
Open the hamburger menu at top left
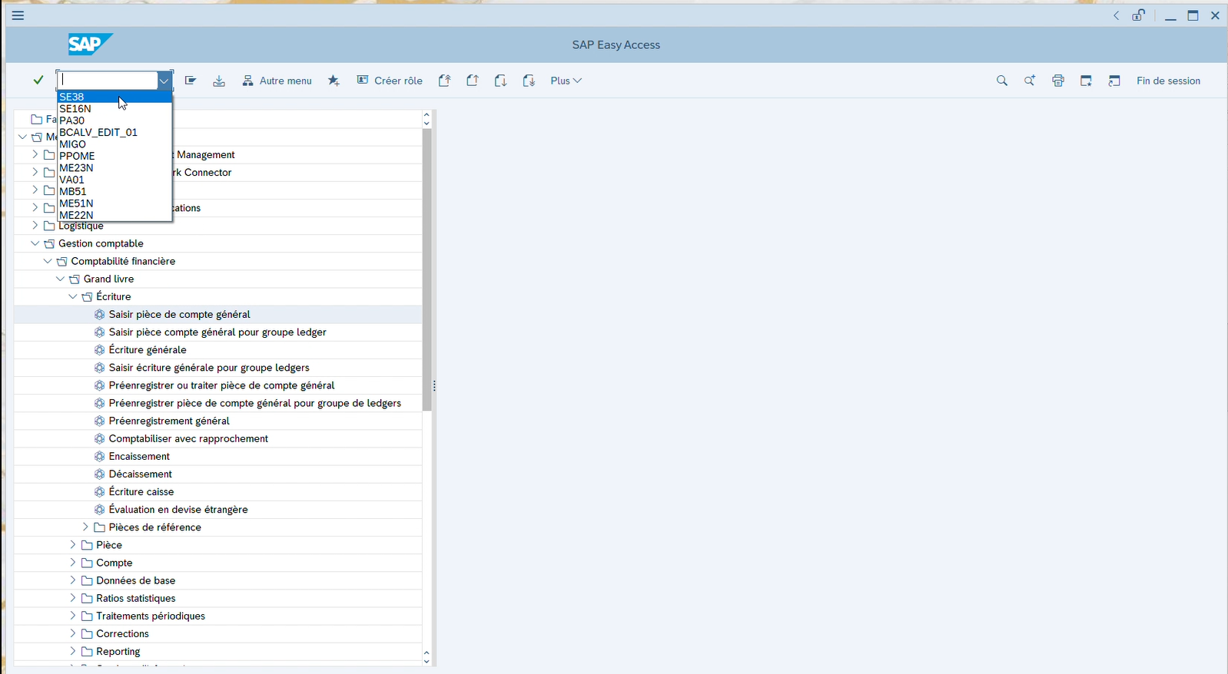tap(18, 15)
